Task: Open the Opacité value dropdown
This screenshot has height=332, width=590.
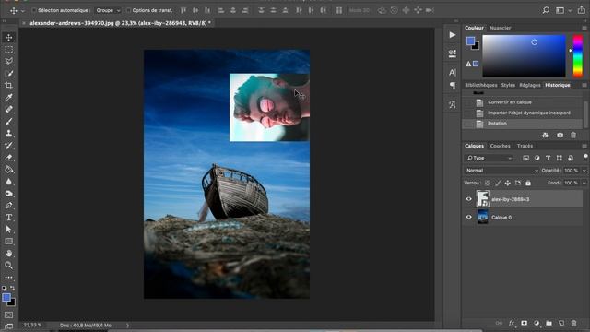Action: (x=584, y=171)
